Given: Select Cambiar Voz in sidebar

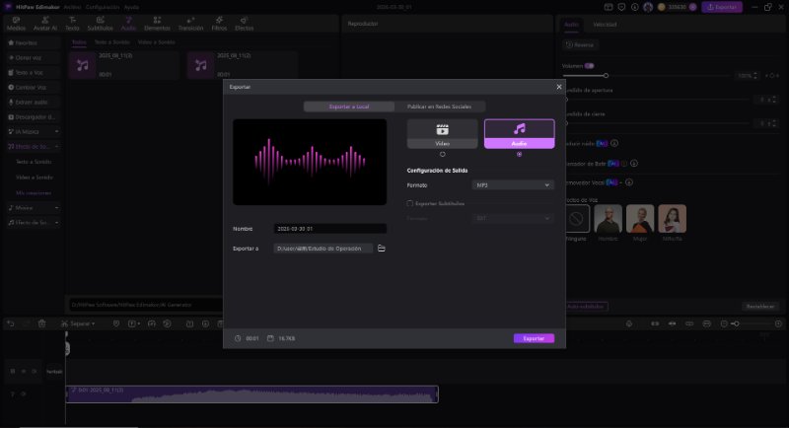Looking at the screenshot, I should click(x=34, y=88).
